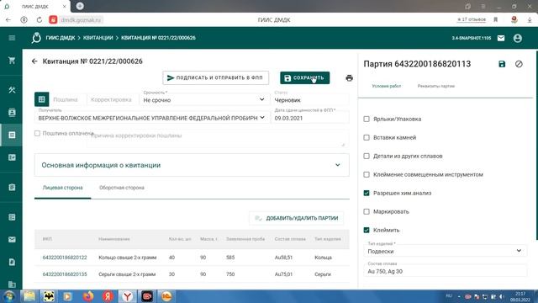Click the browser address bar
The height and width of the screenshot is (303, 538).
(81, 20)
